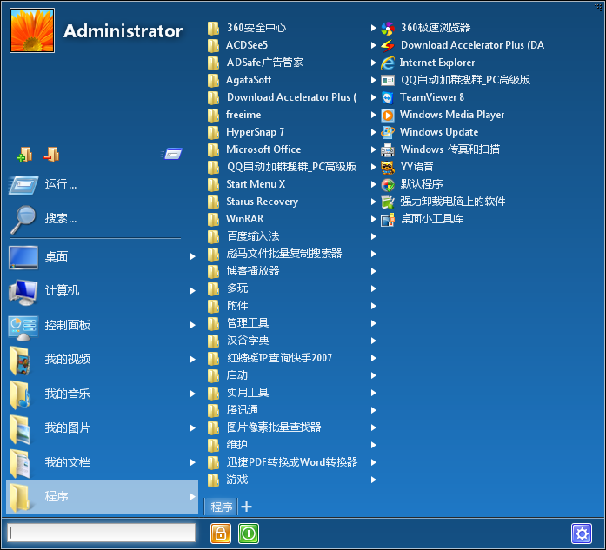Expand arrow next to highlighted 程序

point(192,497)
